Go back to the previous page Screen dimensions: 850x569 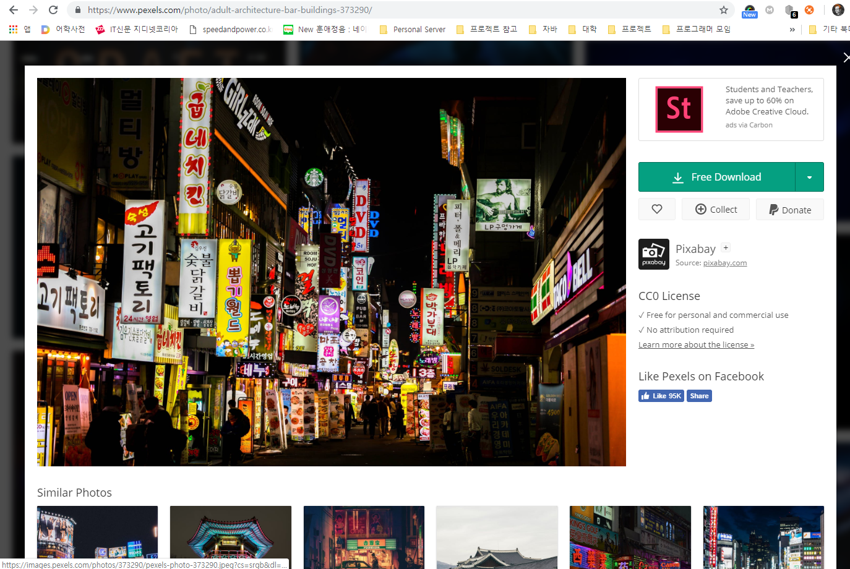[14, 10]
